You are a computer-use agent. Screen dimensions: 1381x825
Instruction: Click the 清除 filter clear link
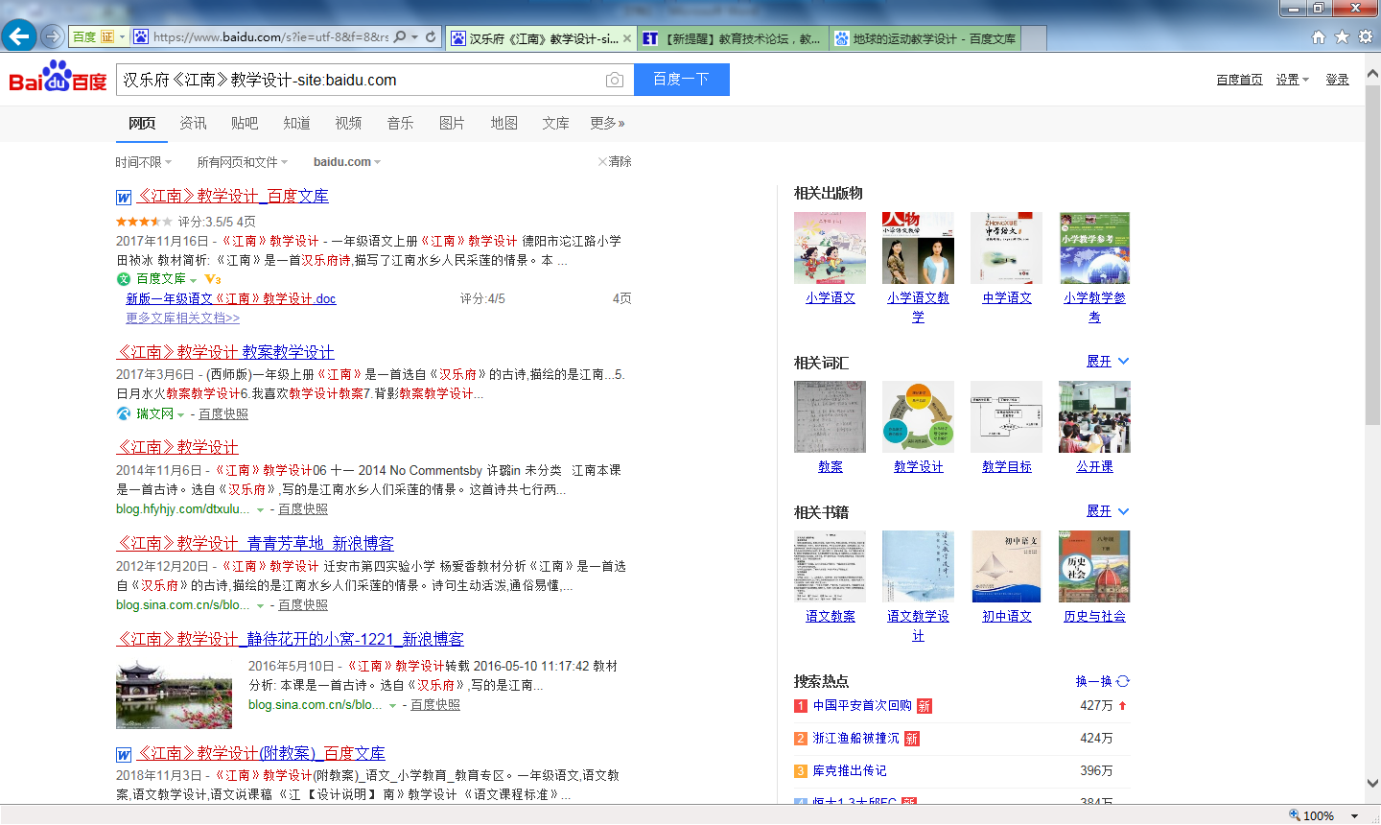pos(615,161)
